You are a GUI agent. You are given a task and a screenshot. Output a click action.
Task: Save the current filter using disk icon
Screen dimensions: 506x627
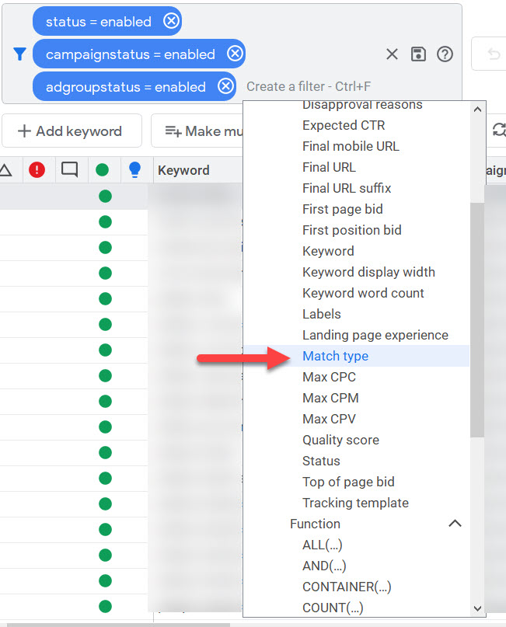(x=418, y=54)
